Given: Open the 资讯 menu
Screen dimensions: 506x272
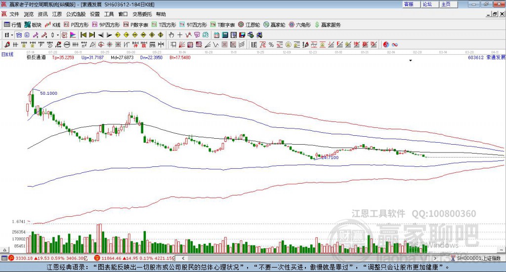Looking at the screenshot, I should 42,14.
